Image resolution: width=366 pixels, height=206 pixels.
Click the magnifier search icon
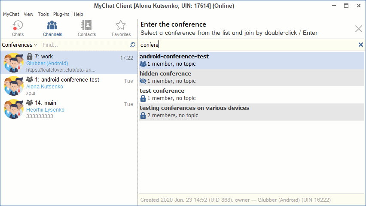click(x=133, y=45)
